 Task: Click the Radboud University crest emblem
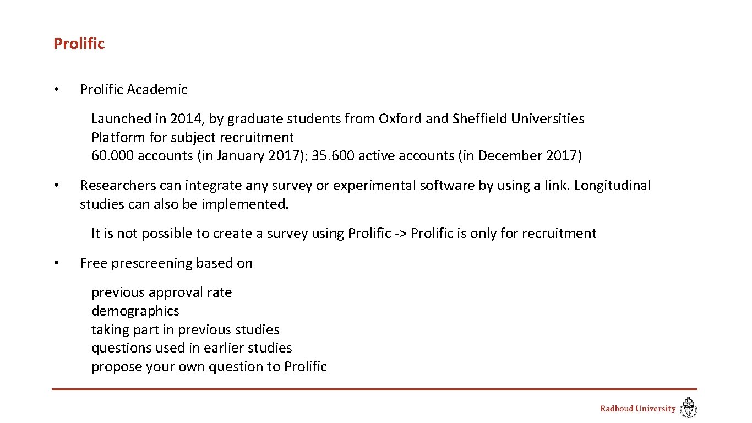[689, 408]
